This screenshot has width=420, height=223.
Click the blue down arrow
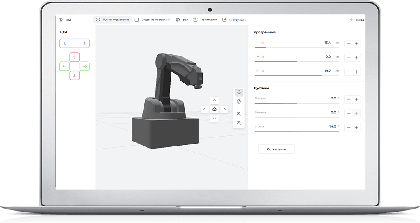pos(65,43)
